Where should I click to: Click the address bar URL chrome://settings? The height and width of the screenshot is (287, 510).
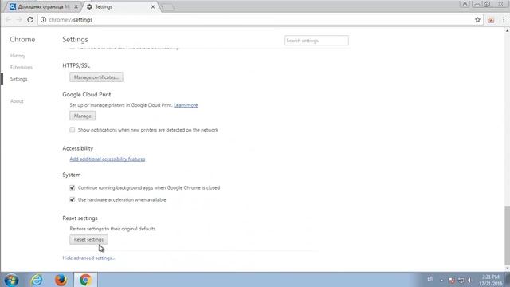[71, 19]
